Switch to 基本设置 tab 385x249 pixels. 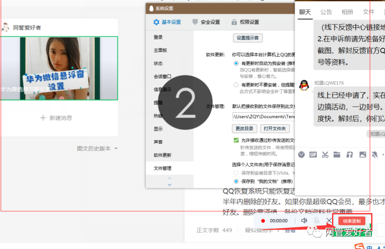167,22
